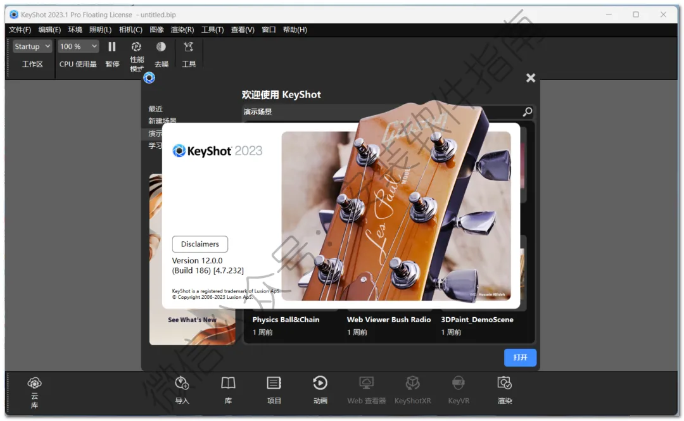This screenshot has width=684, height=421.
Task: Click the See What's New link
Action: (x=192, y=320)
